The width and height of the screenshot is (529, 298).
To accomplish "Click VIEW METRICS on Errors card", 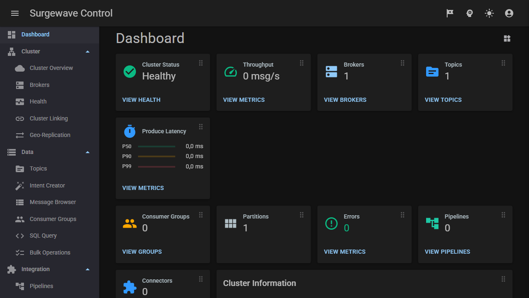I will click(345, 252).
